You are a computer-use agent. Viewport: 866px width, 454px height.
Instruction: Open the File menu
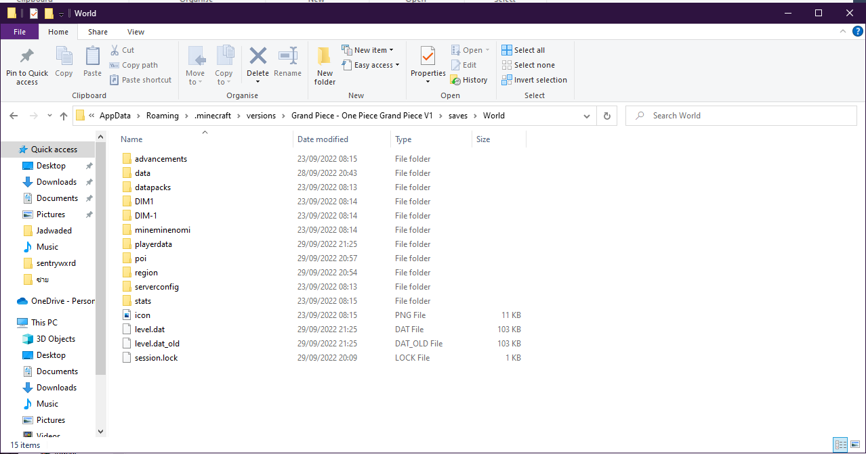click(20, 32)
